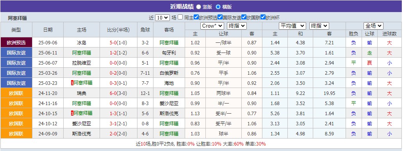The height and width of the screenshot is (151, 403).
Task: Open the 平均值 dropdown
Action: [292, 26]
